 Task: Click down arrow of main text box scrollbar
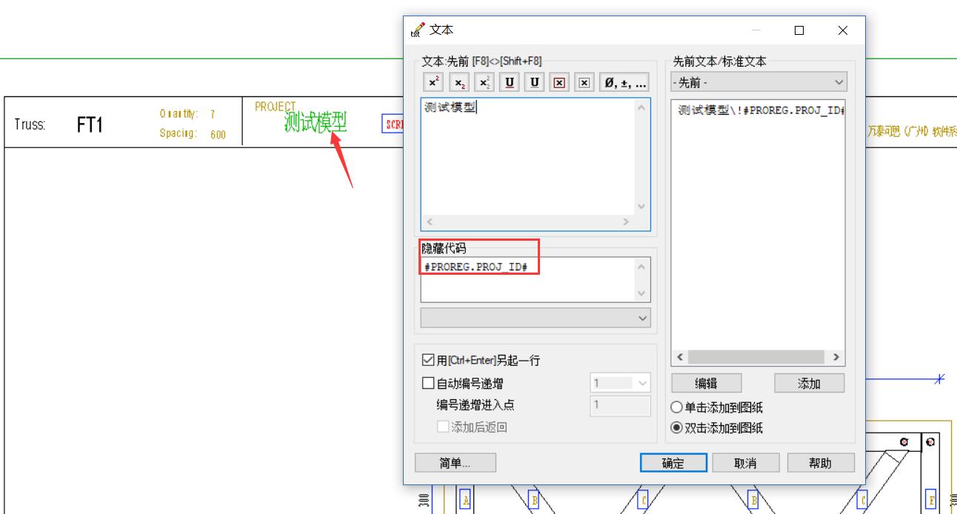coord(641,206)
